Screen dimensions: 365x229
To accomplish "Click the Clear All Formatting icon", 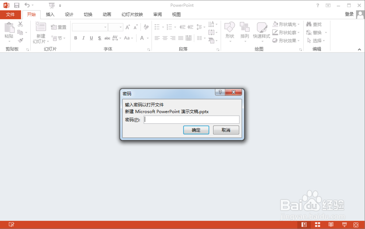I will tap(146, 27).
